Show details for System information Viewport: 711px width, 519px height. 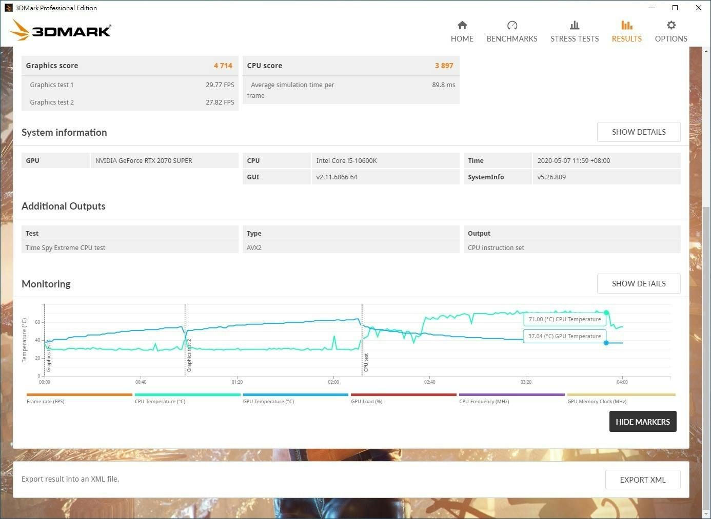[639, 132]
